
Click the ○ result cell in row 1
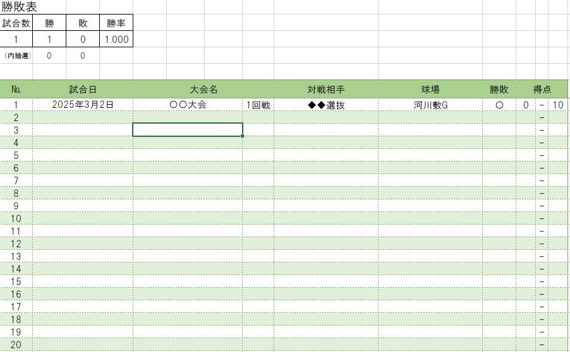coord(499,105)
